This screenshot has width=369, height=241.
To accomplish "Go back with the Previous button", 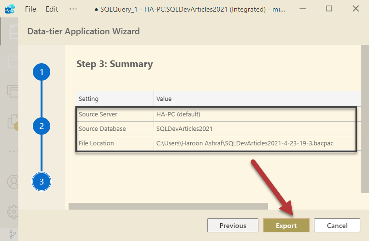I will [233, 226].
